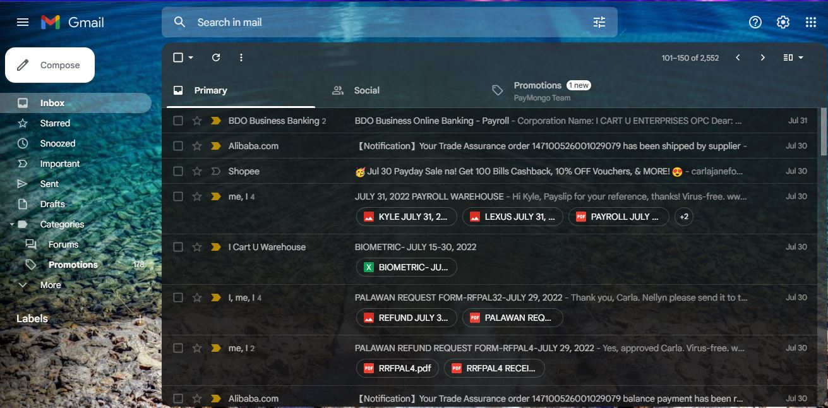
Task: Toggle importance marker on Shopee email
Action: [215, 171]
